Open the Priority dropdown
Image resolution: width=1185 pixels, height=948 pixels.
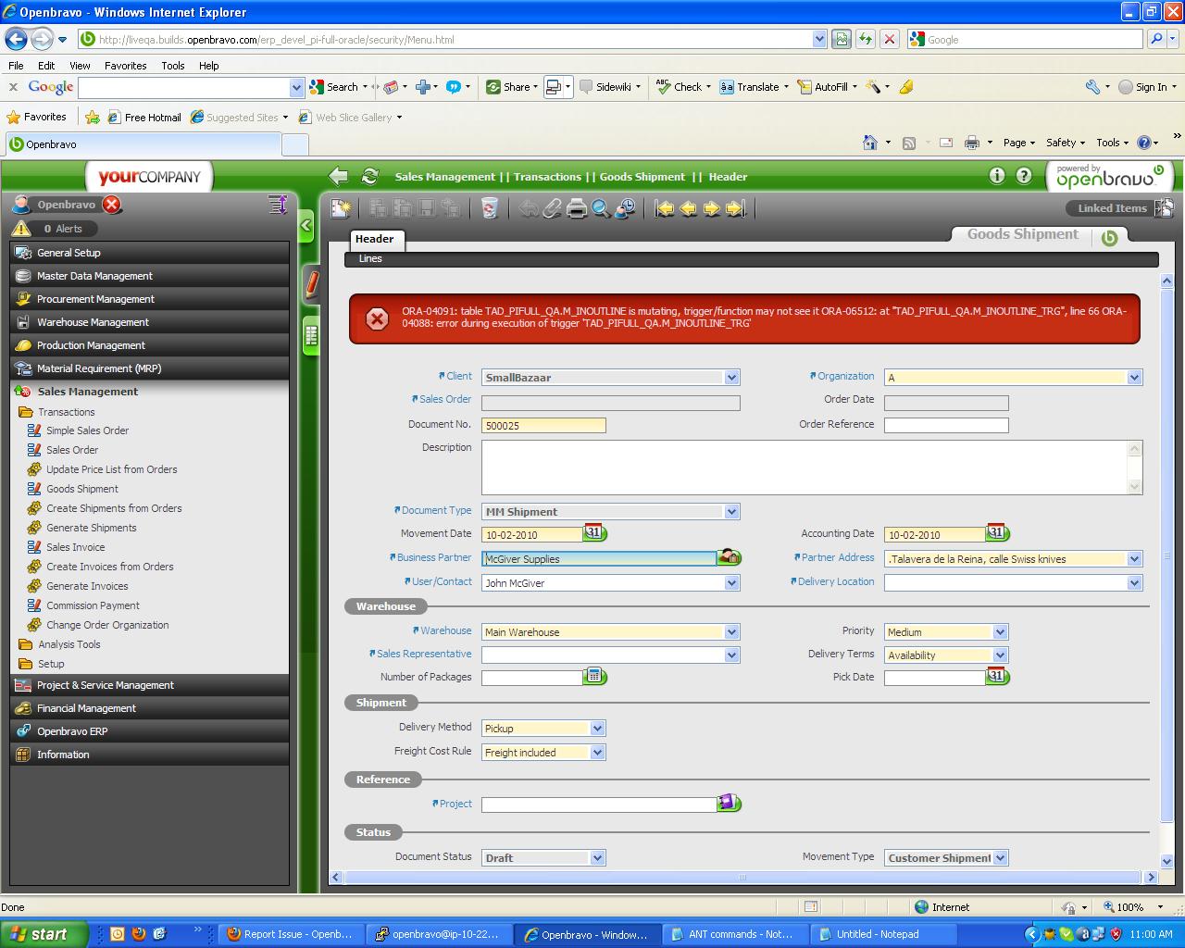(x=1000, y=632)
